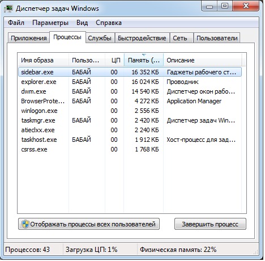Screen dimensions: 265x261
Task: Click description Диспетчер задач Win...
Action: tap(201, 120)
